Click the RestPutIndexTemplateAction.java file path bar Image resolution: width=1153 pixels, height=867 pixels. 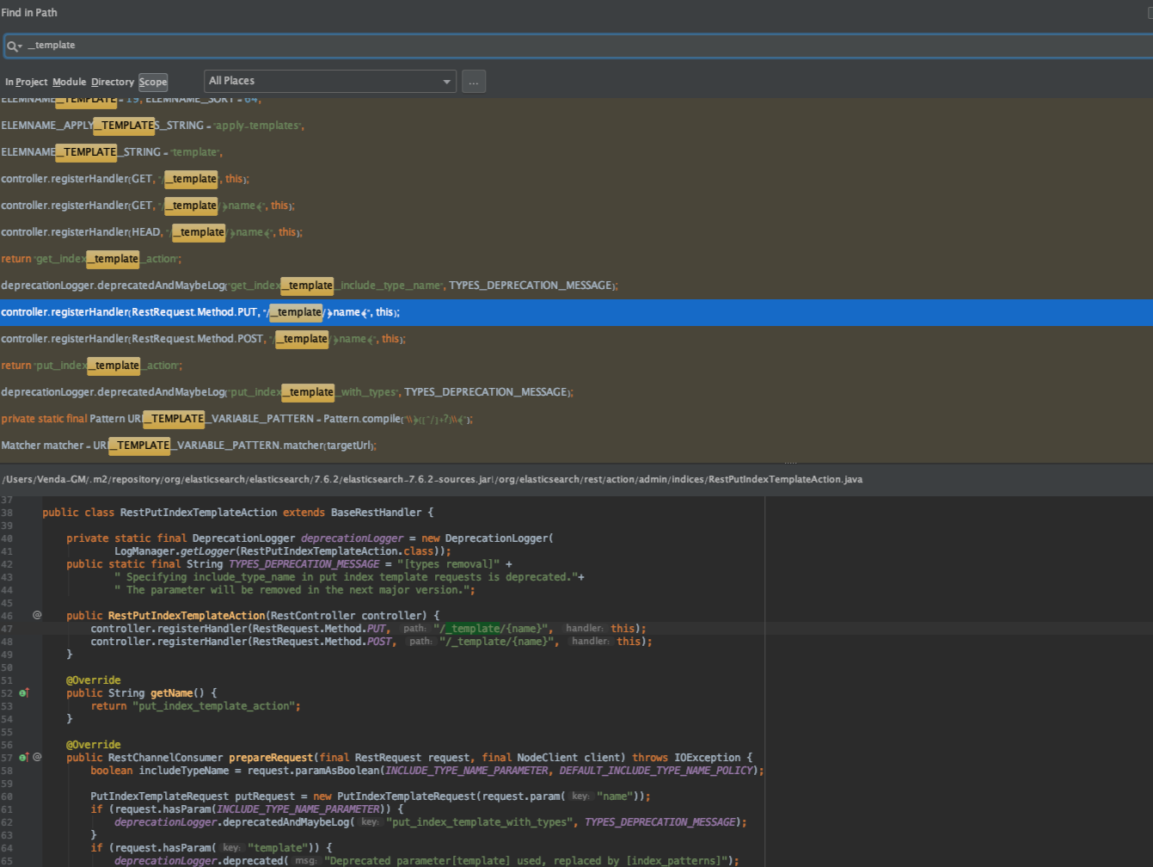point(432,479)
